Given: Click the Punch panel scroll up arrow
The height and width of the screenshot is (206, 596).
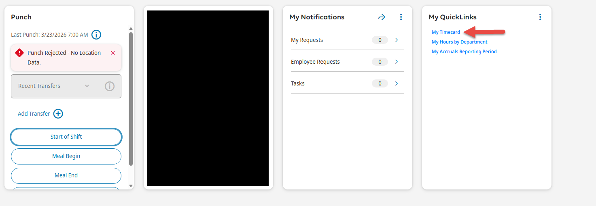Looking at the screenshot, I should pos(131,29).
